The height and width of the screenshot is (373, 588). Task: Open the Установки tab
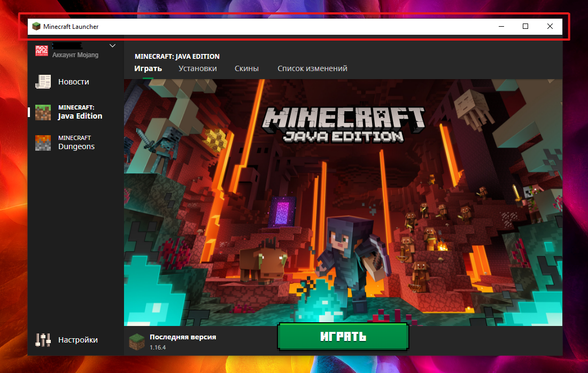pyautogui.click(x=198, y=68)
